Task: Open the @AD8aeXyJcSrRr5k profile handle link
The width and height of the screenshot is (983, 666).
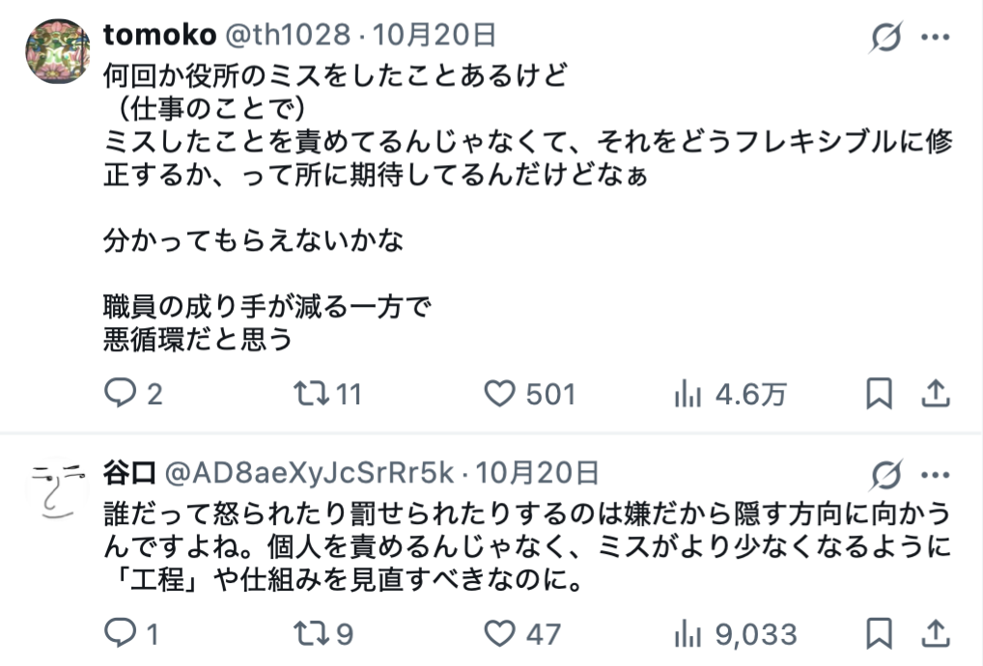Action: [x=309, y=473]
